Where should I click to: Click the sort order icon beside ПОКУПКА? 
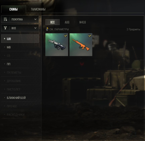[x=5, y=19]
